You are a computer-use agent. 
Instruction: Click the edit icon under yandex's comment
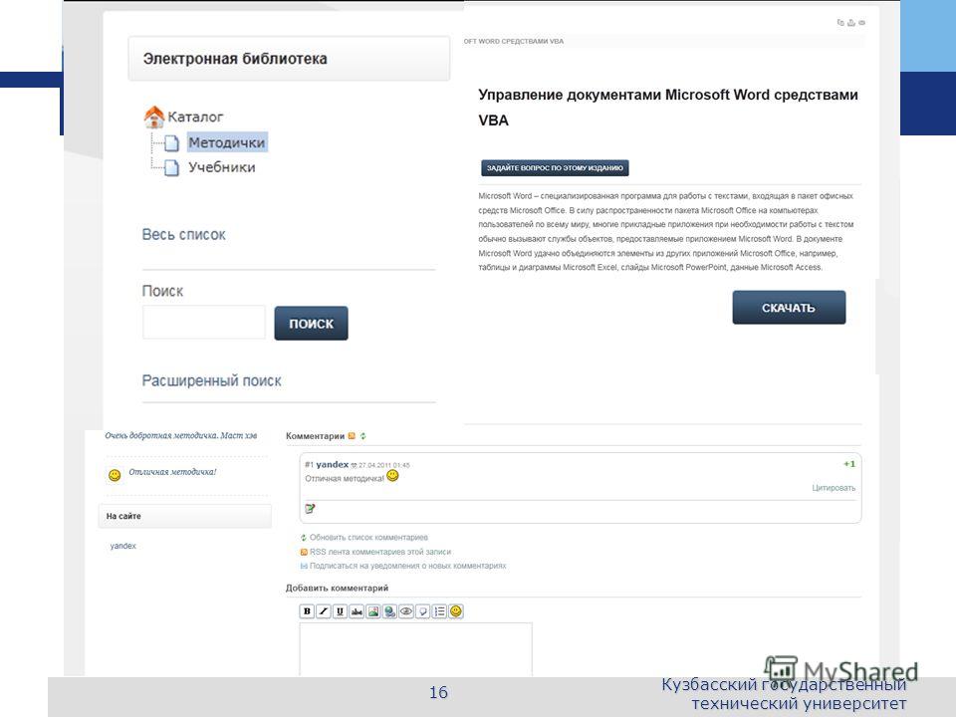[310, 509]
